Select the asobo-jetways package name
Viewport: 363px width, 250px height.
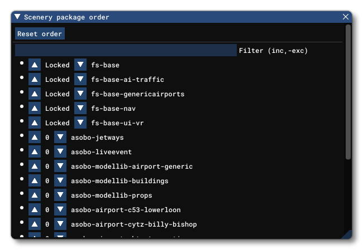click(97, 138)
